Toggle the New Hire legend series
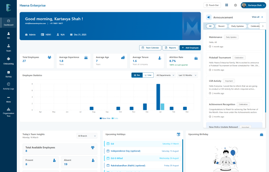The width and height of the screenshot is (269, 172). [105, 118]
